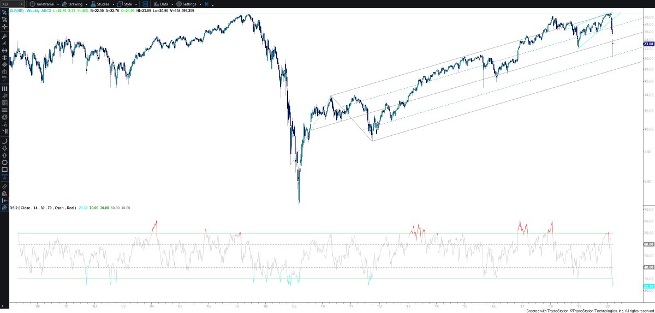The width and height of the screenshot is (655, 313).
Task: Click the cyan RSI value label on axis
Action: [648, 286]
